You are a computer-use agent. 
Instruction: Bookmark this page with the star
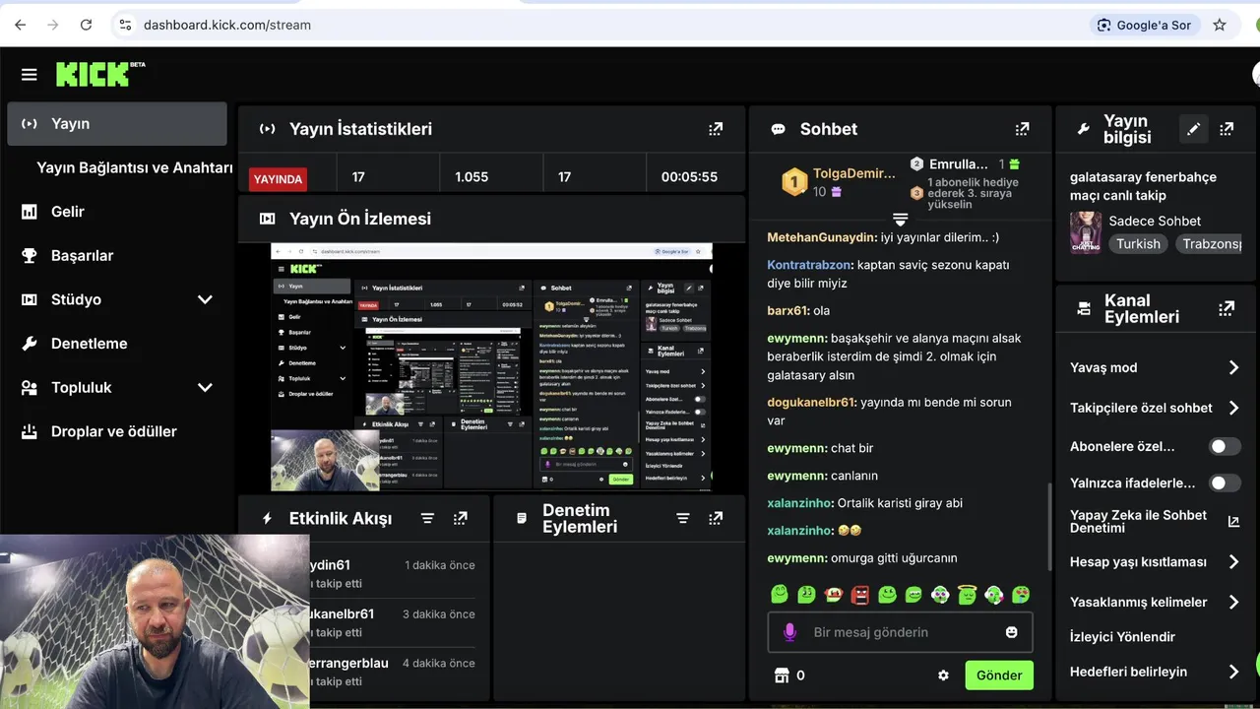[1220, 25]
